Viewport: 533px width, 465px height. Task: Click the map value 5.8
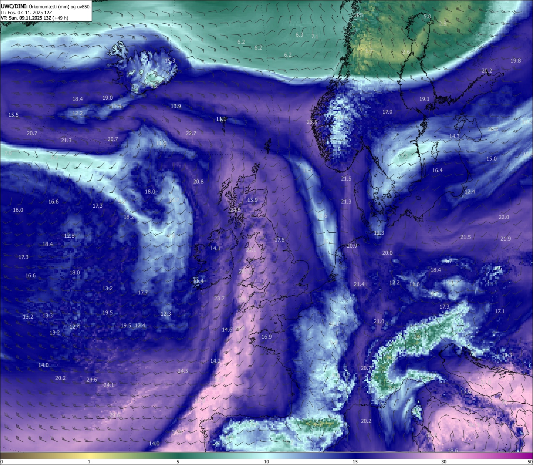[427, 17]
